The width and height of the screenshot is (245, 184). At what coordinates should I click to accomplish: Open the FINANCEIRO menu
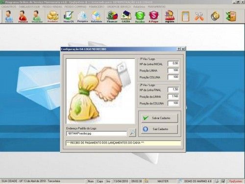[x=97, y=7]
